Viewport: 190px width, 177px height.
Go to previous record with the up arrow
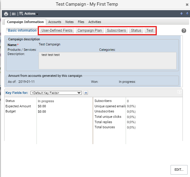pos(181,13)
